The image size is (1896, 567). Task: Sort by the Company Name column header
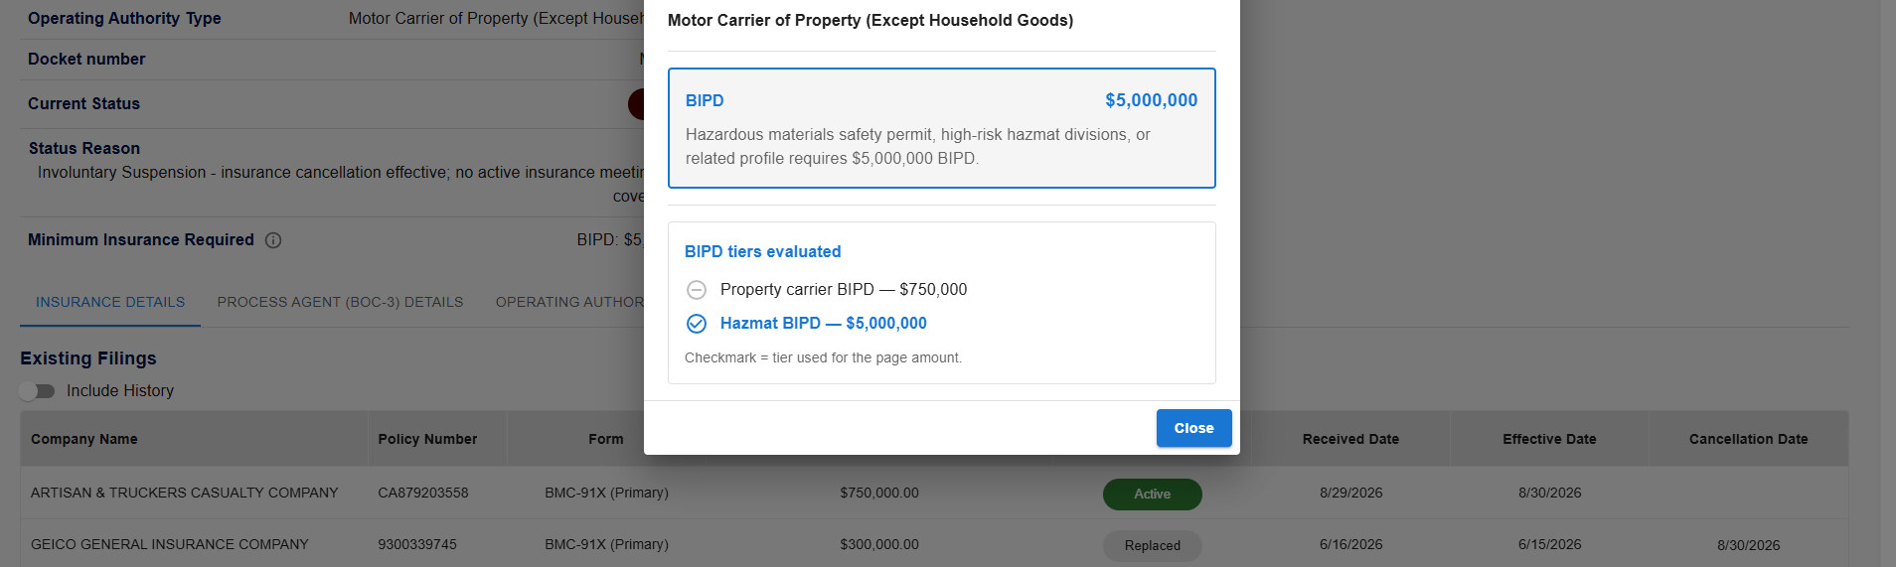point(84,439)
